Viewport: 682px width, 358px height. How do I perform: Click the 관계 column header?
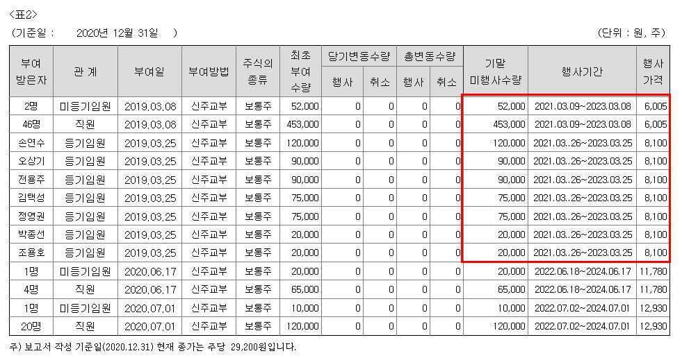(86, 71)
